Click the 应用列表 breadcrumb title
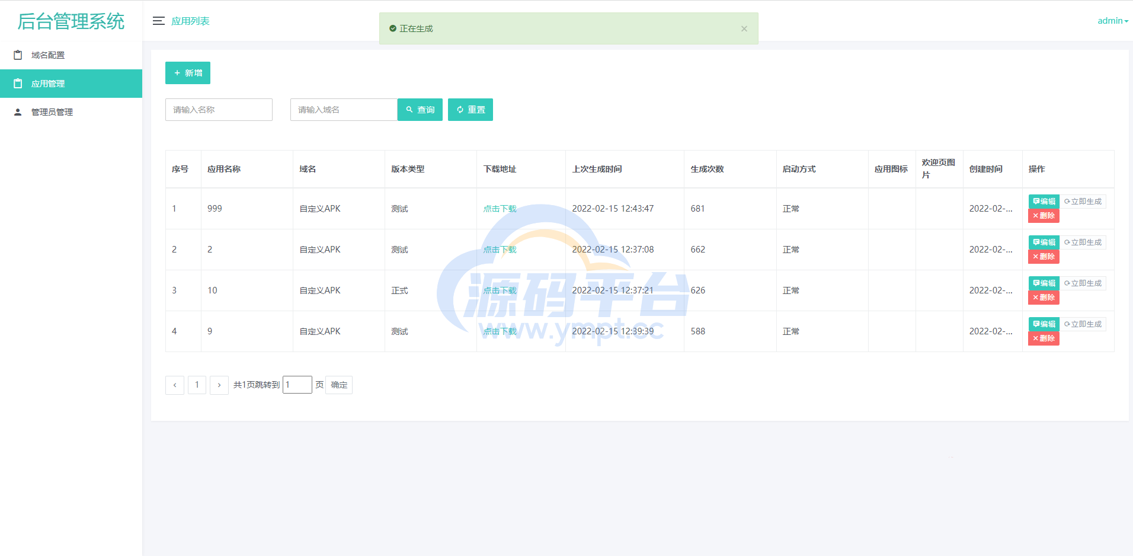Image resolution: width=1133 pixels, height=556 pixels. (x=190, y=21)
